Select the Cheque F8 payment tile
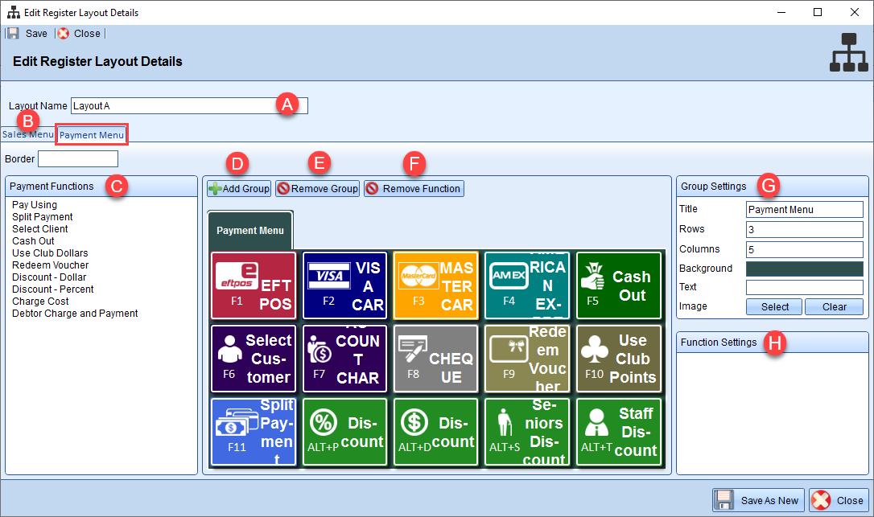874x517 pixels. click(x=436, y=359)
